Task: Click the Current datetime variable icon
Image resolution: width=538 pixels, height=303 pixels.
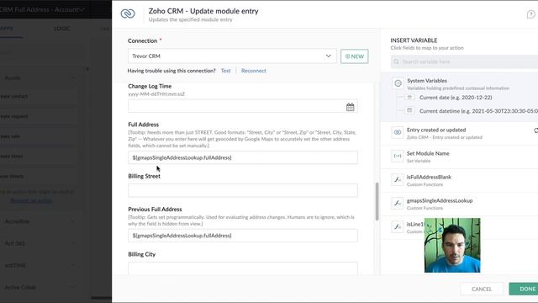Action: point(409,110)
